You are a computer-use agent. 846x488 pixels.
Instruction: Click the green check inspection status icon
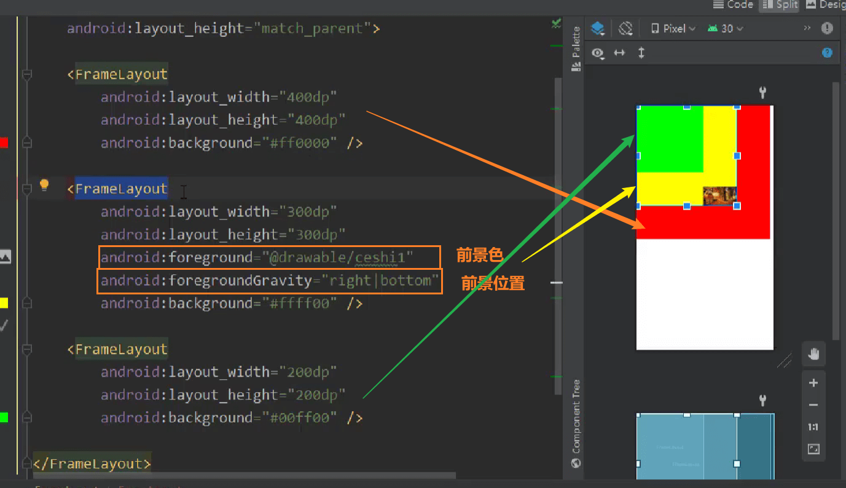click(x=556, y=24)
